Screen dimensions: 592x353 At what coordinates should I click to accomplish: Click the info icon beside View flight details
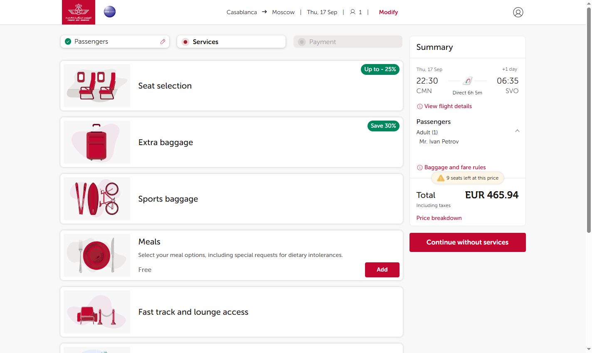coord(420,106)
